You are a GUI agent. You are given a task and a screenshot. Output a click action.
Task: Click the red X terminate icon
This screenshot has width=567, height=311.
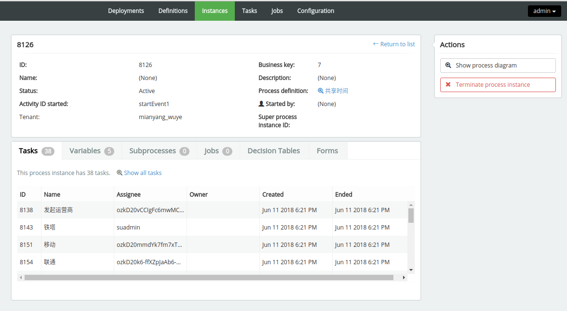(448, 85)
